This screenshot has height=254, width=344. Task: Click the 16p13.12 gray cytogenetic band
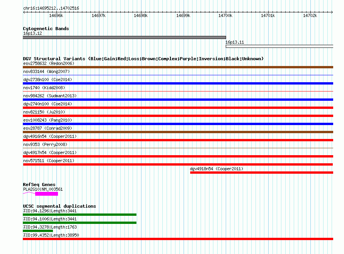(124, 37)
